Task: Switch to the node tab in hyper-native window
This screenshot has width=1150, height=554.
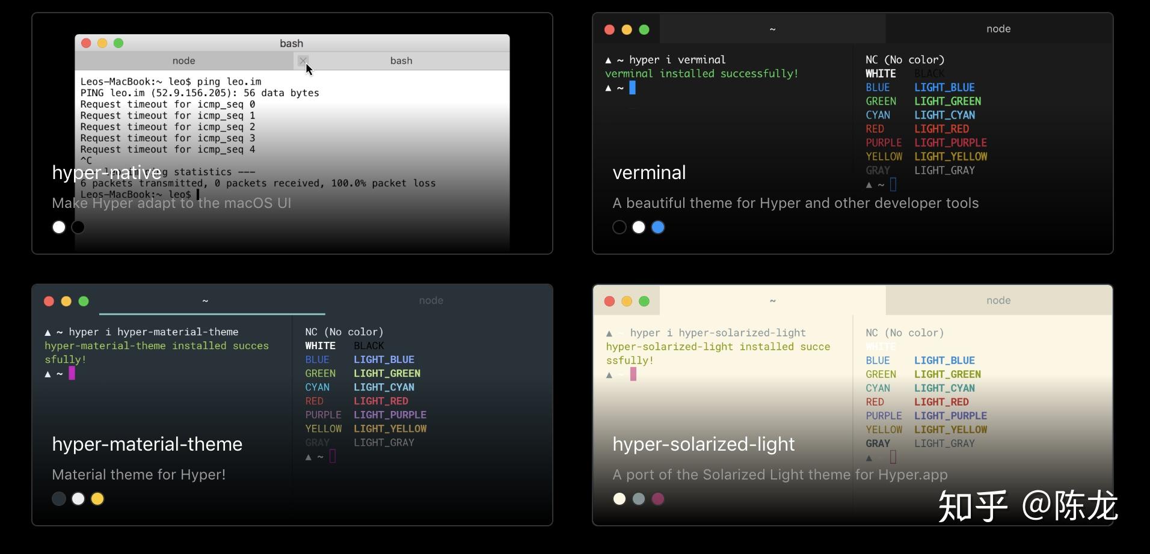Action: click(x=183, y=60)
